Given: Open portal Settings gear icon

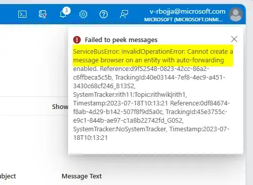Looking at the screenshot, I should click(x=83, y=14).
